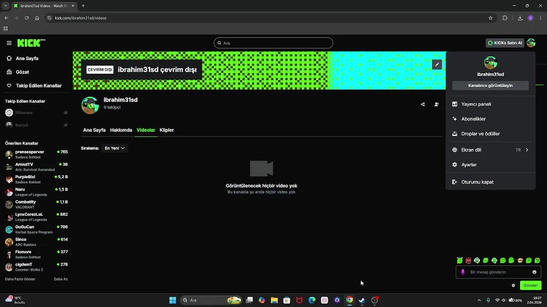This screenshot has width=547, height=307.
Task: Open the Chrome tab search dropdown
Action: point(6,6)
